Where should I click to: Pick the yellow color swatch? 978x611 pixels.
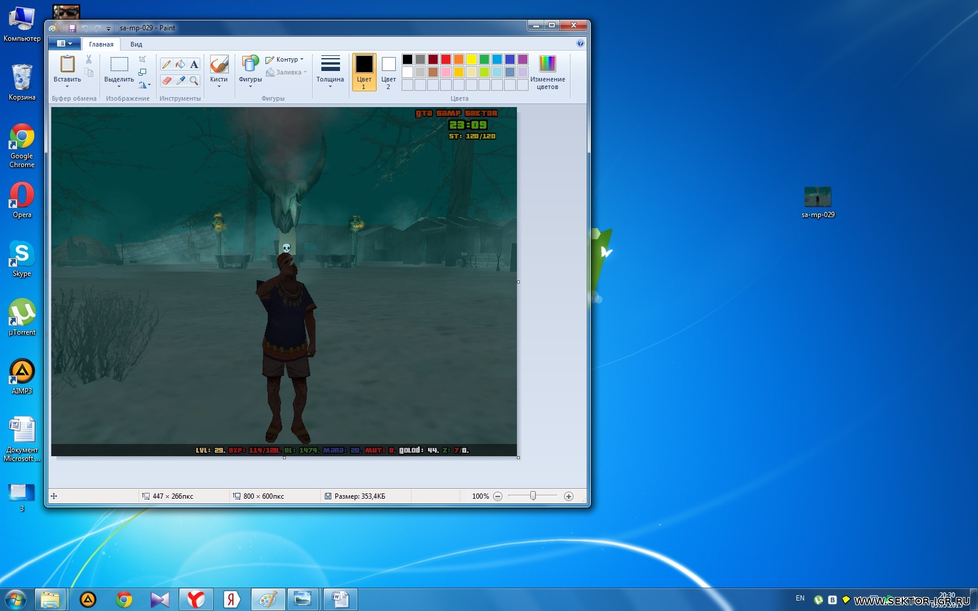pos(472,59)
